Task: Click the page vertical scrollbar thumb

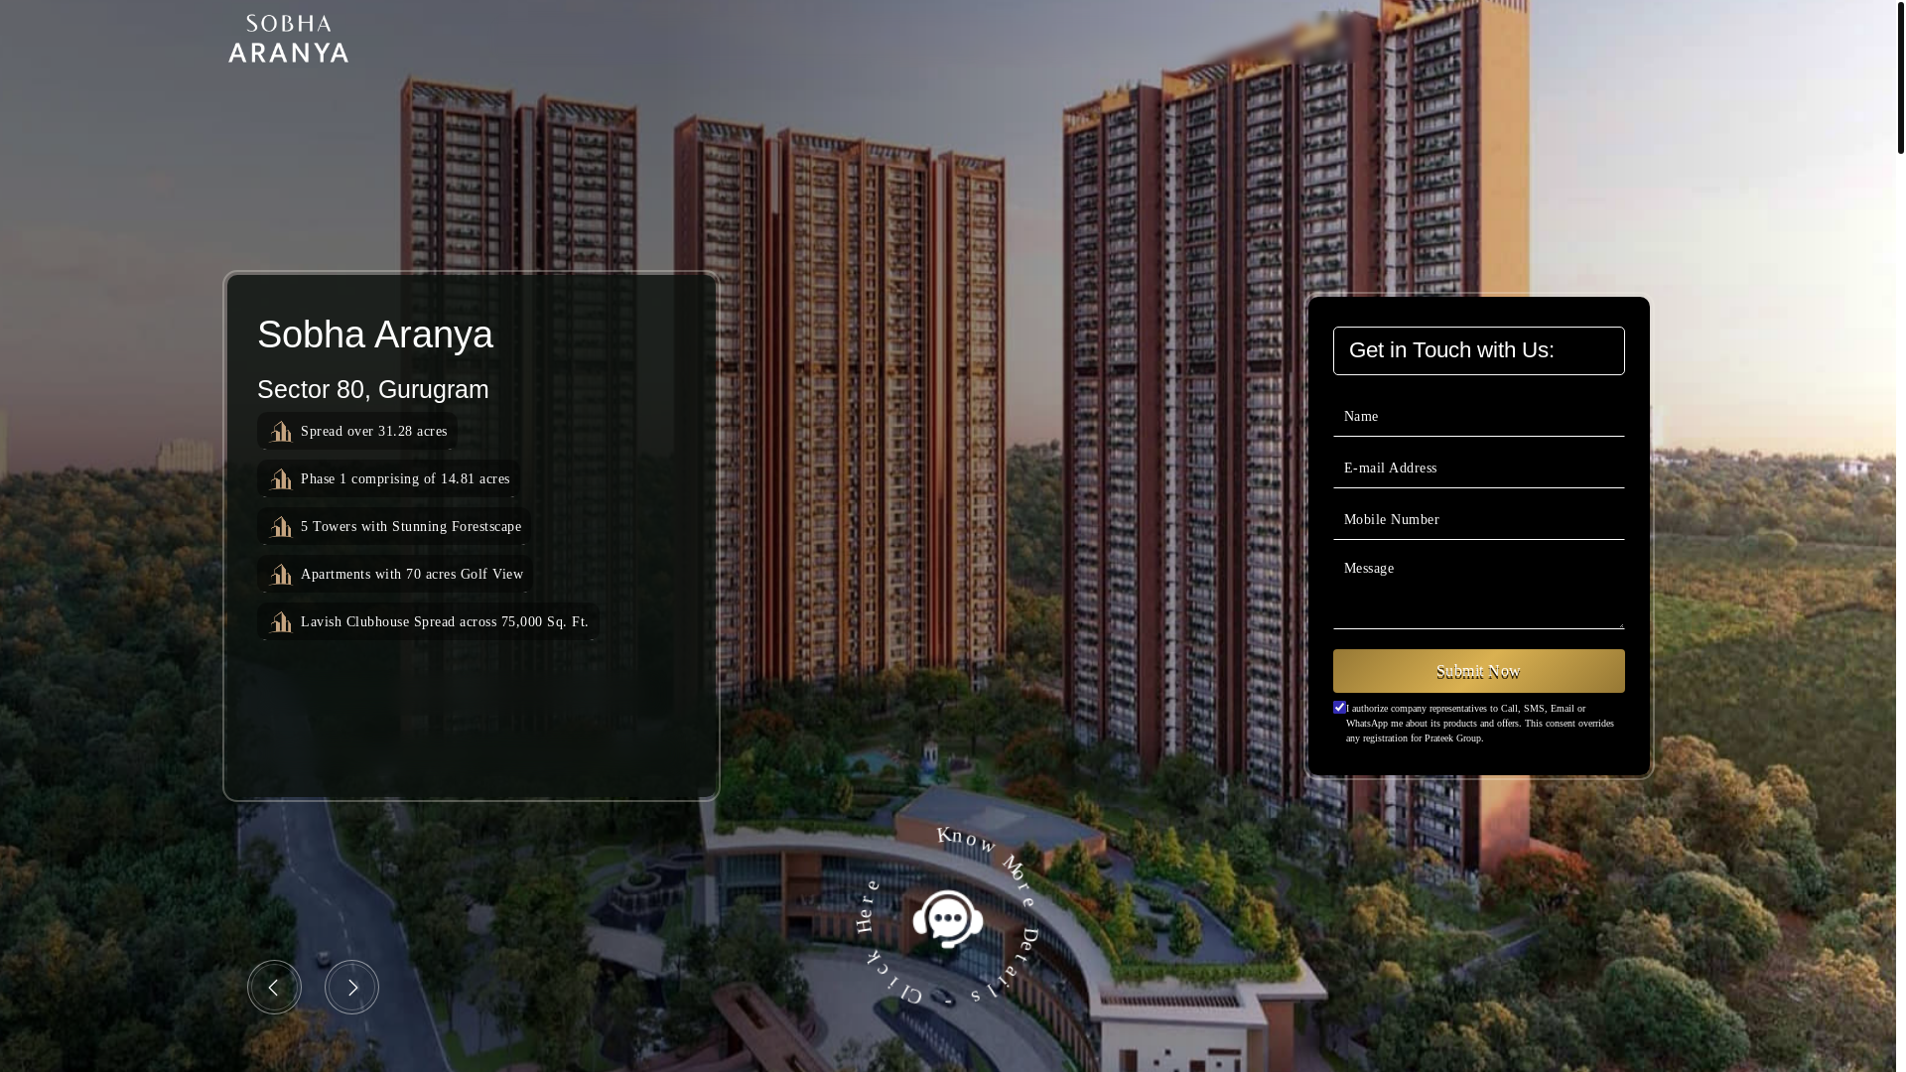Action: point(1900,77)
